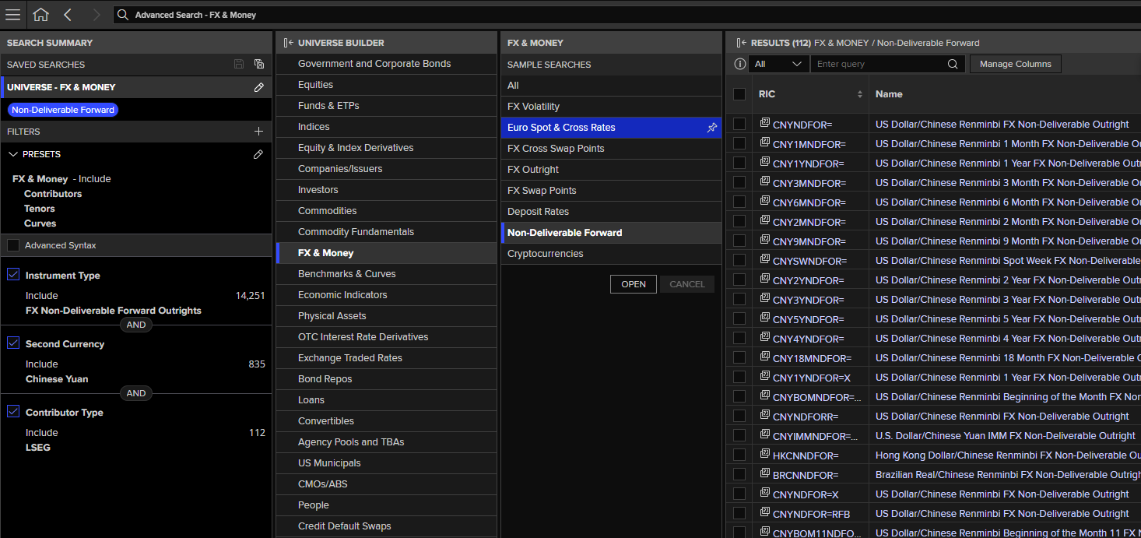Go to the Home icon

40,15
